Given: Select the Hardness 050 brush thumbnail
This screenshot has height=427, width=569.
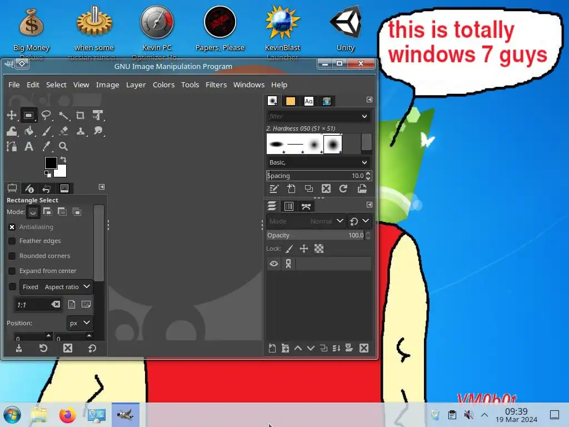Looking at the screenshot, I should pos(332,144).
